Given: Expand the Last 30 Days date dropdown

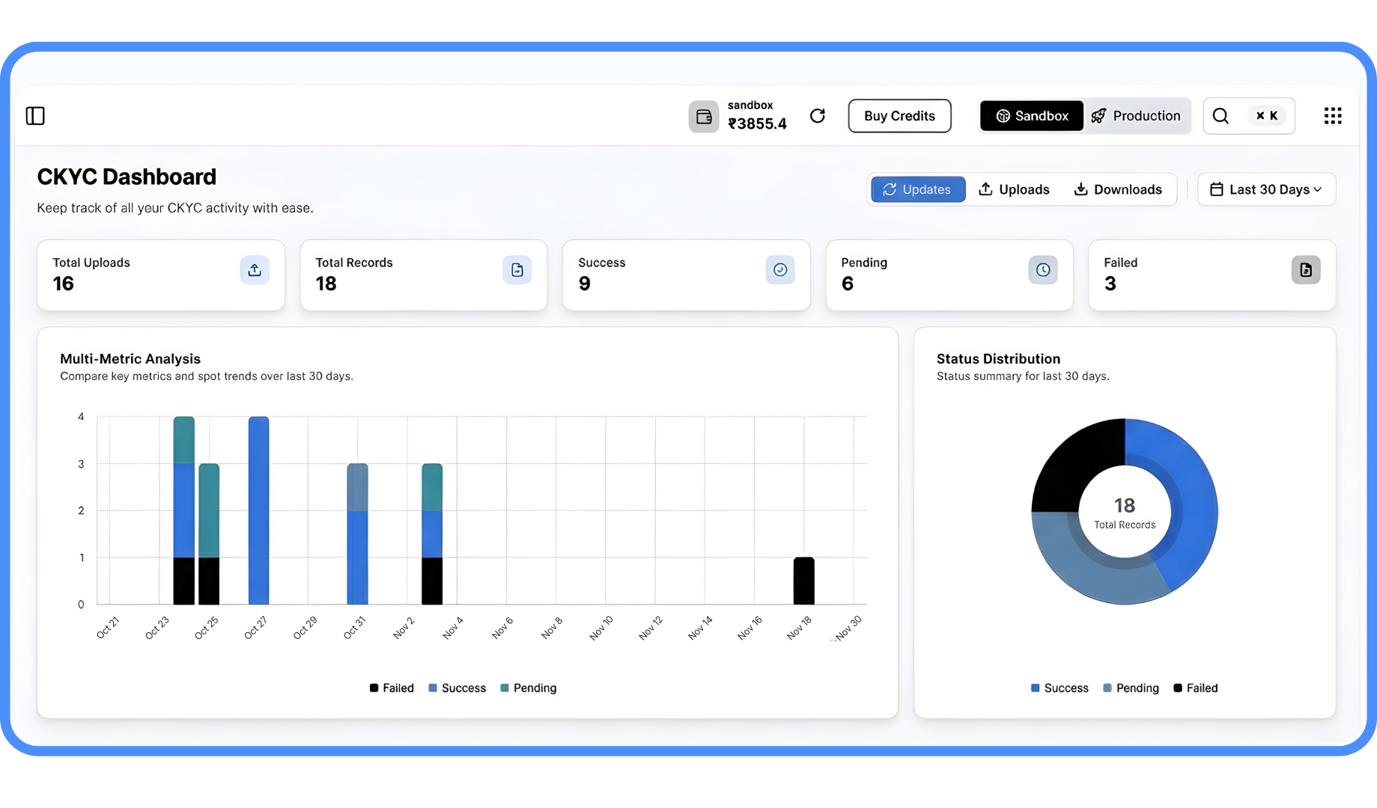Looking at the screenshot, I should pos(1266,190).
